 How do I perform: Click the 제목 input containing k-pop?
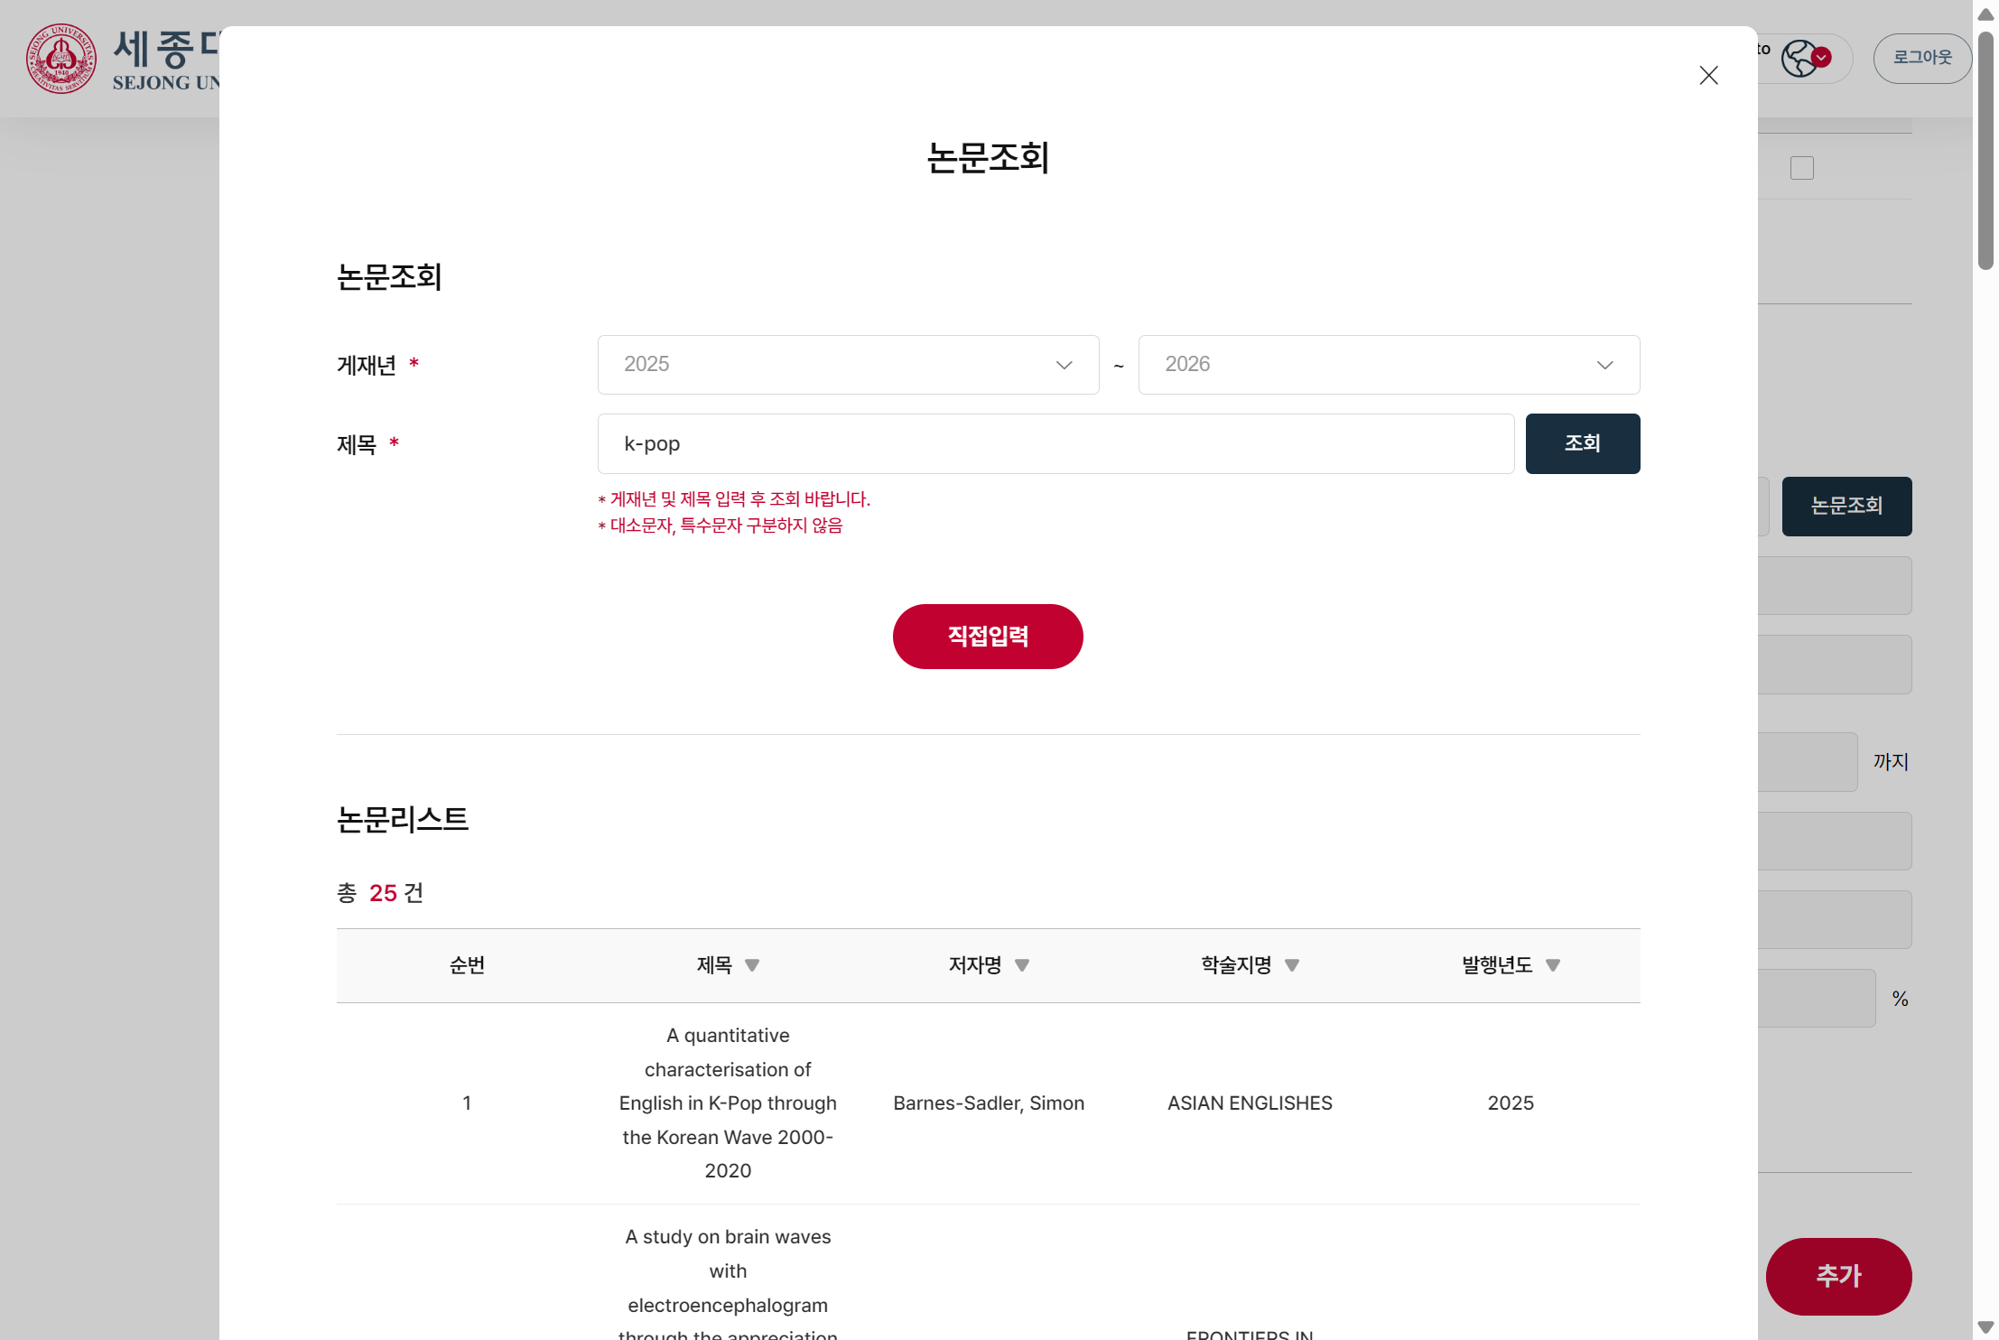1055,443
